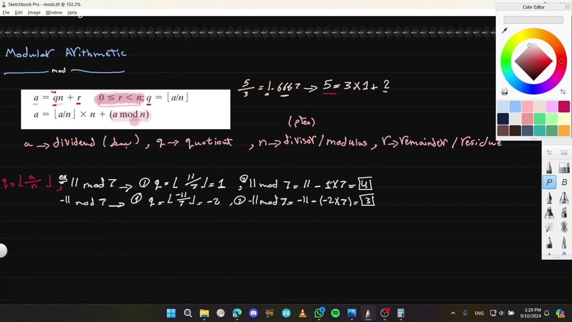This screenshot has height=322, width=572.
Task: Show hidden system tray icons
Action: [x=453, y=313]
